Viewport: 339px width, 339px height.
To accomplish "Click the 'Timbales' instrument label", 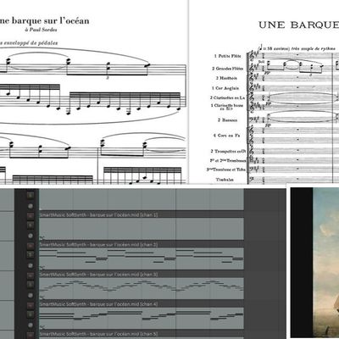I will click(225, 180).
